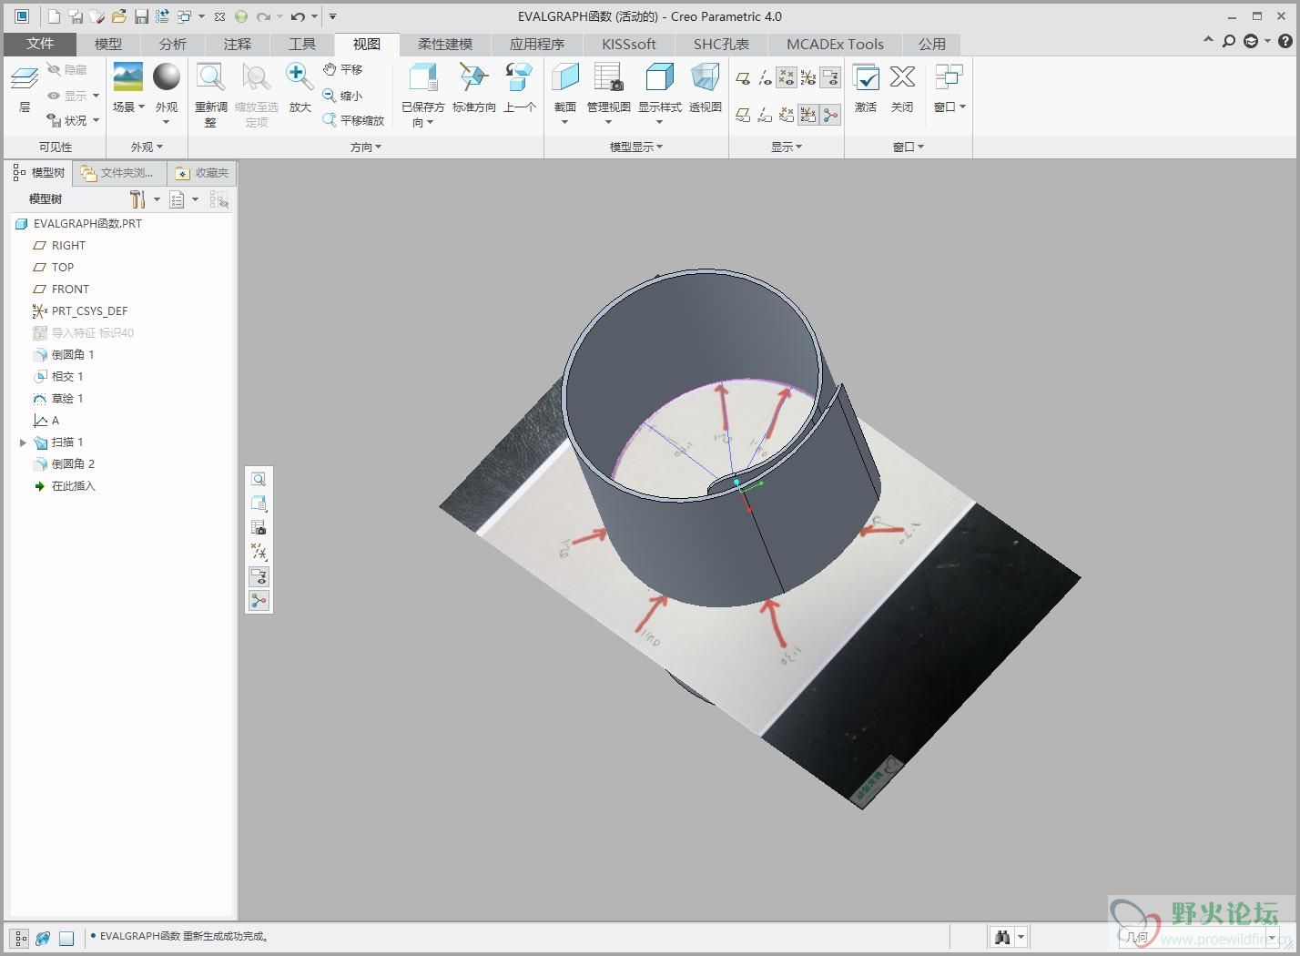Toggle annotation display in ribbon 显示 group
The width and height of the screenshot is (1300, 956).
(829, 78)
